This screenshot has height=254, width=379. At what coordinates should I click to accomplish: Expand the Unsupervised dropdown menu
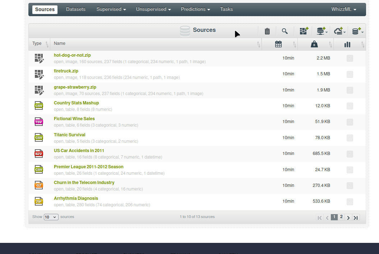point(153,9)
